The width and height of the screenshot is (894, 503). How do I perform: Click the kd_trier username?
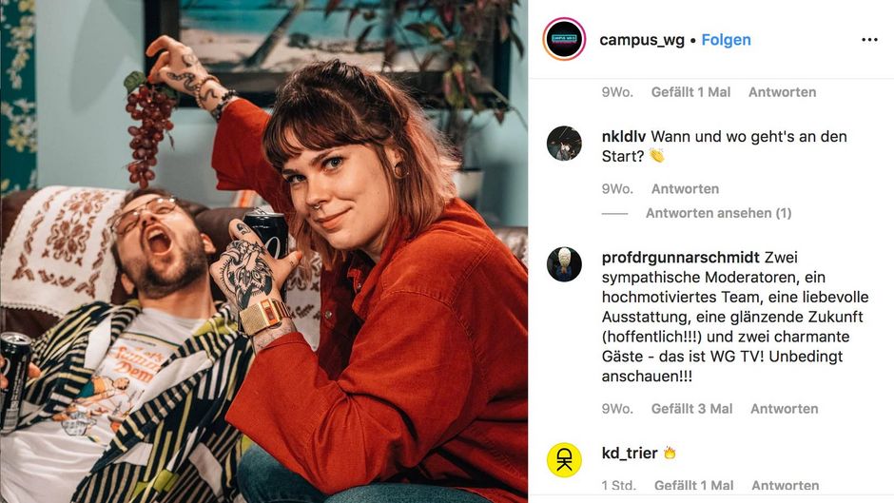pos(630,454)
